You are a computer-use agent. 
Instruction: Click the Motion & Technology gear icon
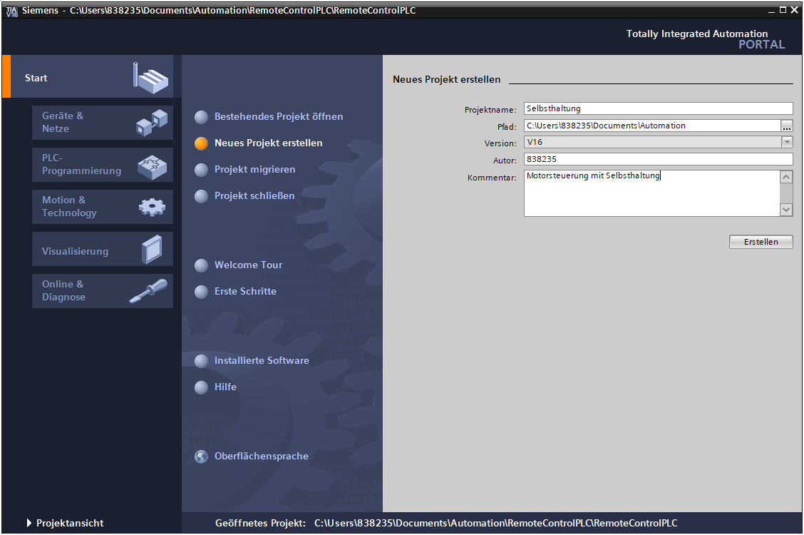153,208
